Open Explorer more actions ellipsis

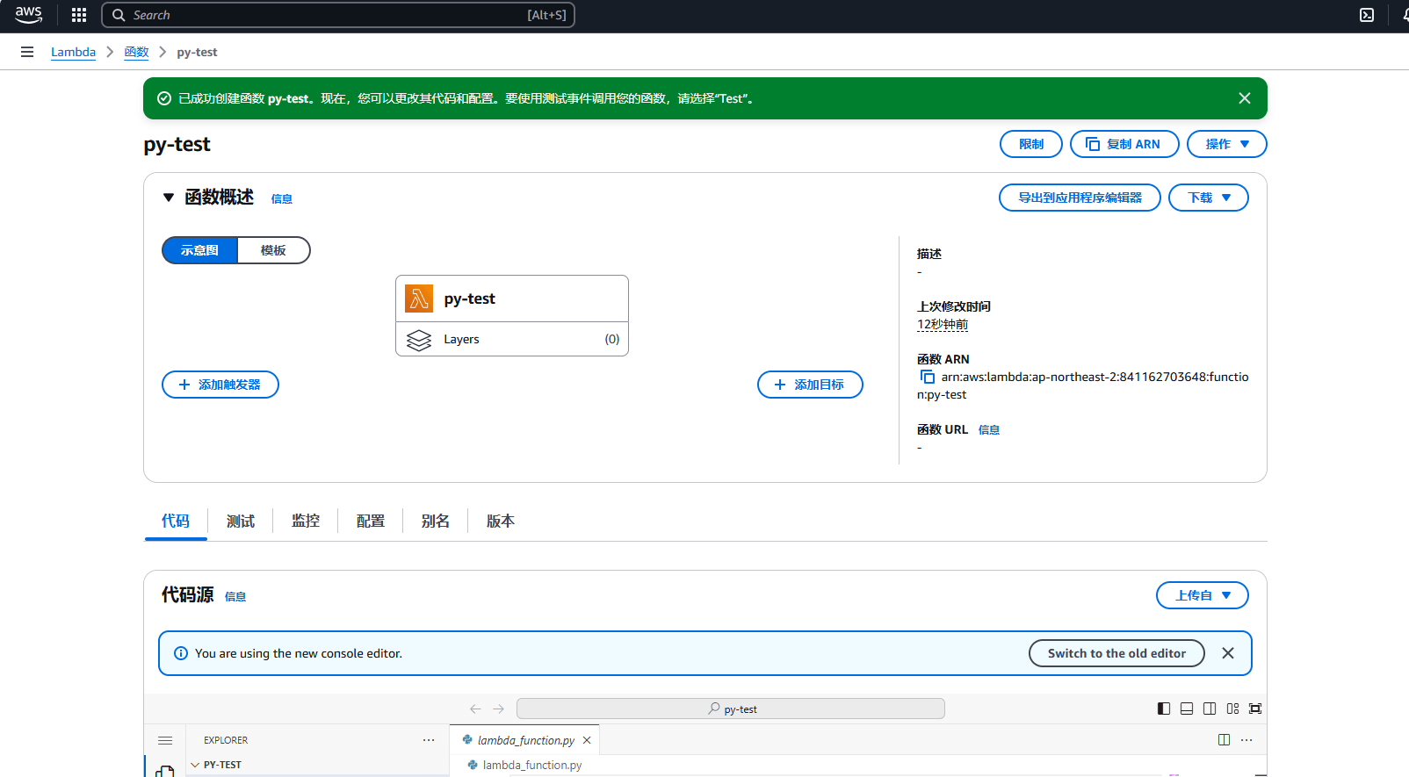click(x=429, y=740)
